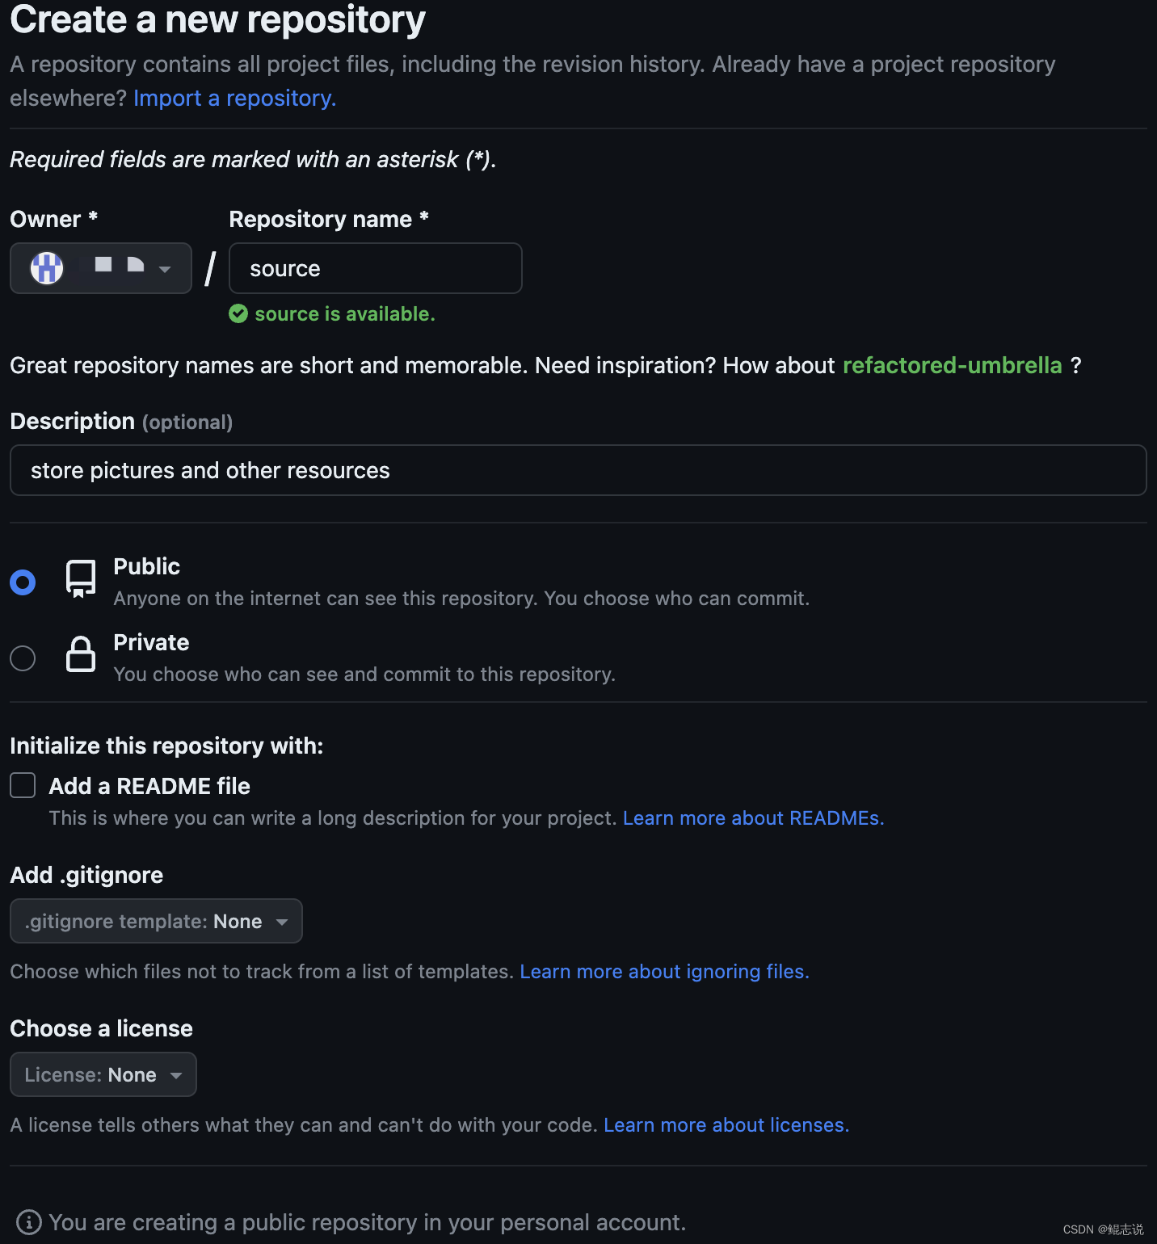
Task: Click the Add a README file label
Action: (149, 786)
